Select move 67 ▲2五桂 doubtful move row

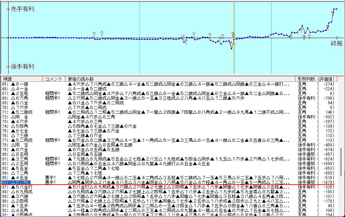[20, 93]
